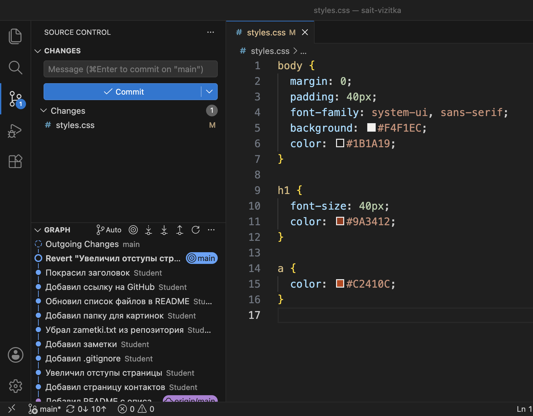Image resolution: width=533 pixels, height=416 pixels.
Task: Select commit 'Добавил страницу контактов'
Action: (128, 387)
